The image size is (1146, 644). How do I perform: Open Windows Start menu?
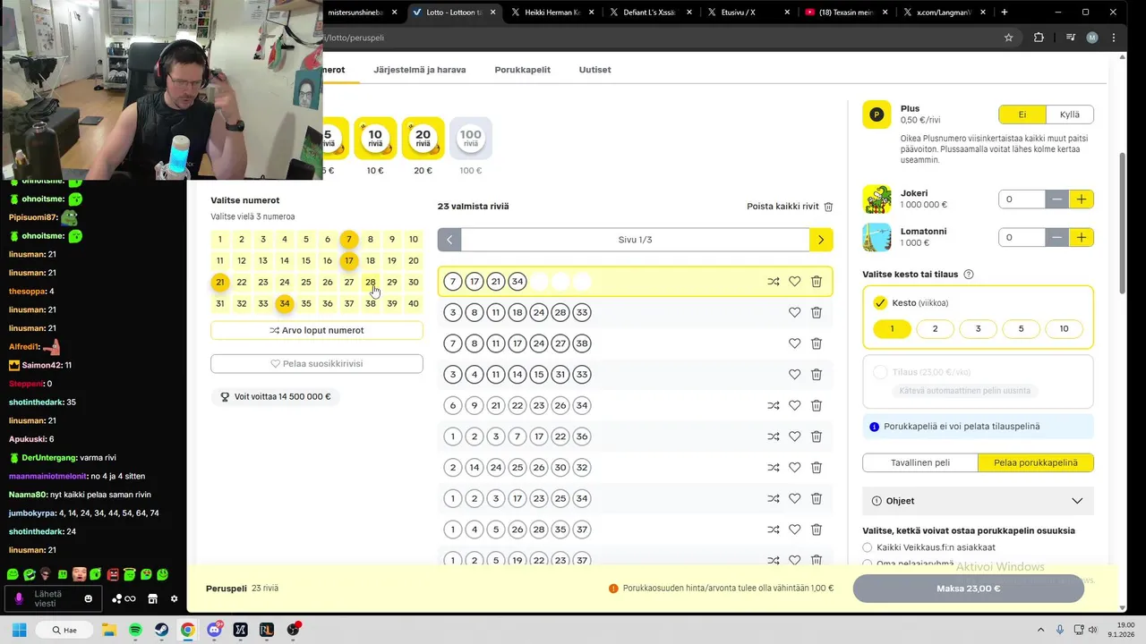19,630
